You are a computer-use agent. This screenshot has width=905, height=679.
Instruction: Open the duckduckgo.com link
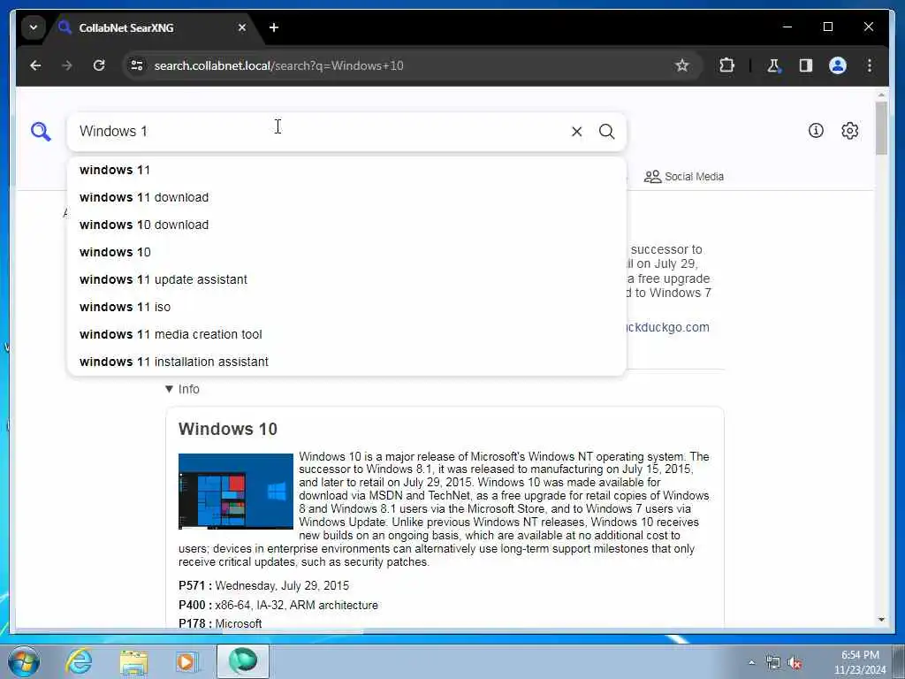point(668,327)
